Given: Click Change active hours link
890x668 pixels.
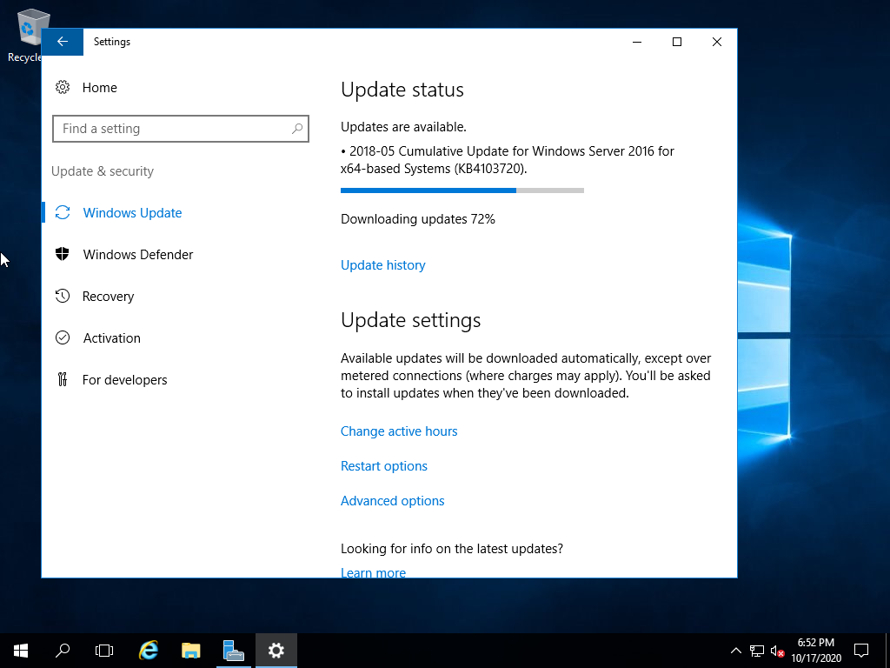Looking at the screenshot, I should pyautogui.click(x=399, y=431).
